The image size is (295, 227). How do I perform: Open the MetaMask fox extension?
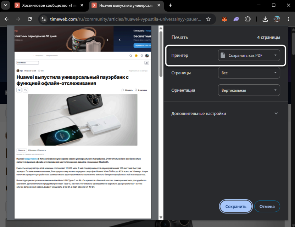point(224,19)
